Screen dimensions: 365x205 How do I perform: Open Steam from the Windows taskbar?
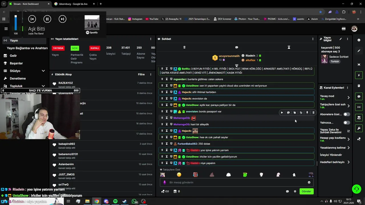(x=125, y=201)
